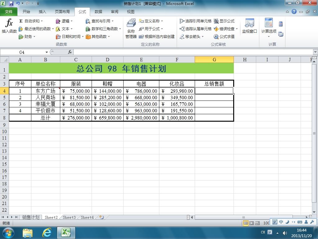Trace Dependents 追踪从属单元格
Screen dimensions: 318x239
point(195,29)
